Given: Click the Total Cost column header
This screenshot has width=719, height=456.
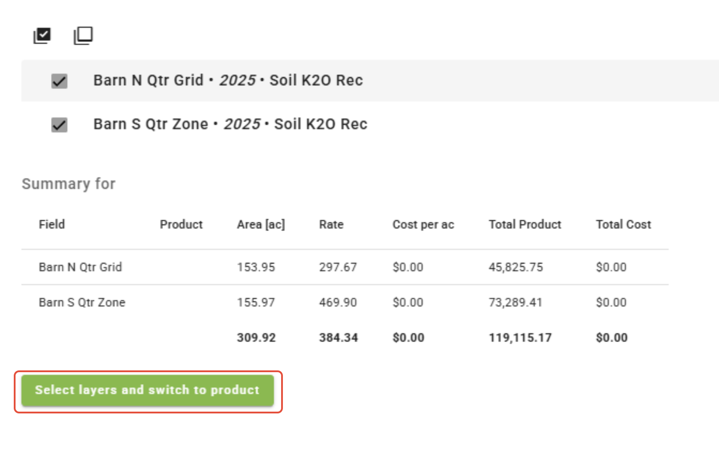Looking at the screenshot, I should pyautogui.click(x=624, y=224).
